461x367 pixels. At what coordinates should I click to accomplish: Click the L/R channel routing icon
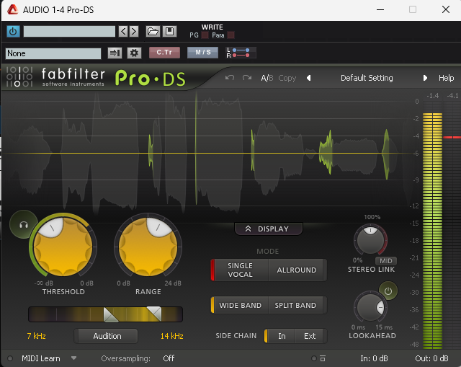[x=241, y=53]
